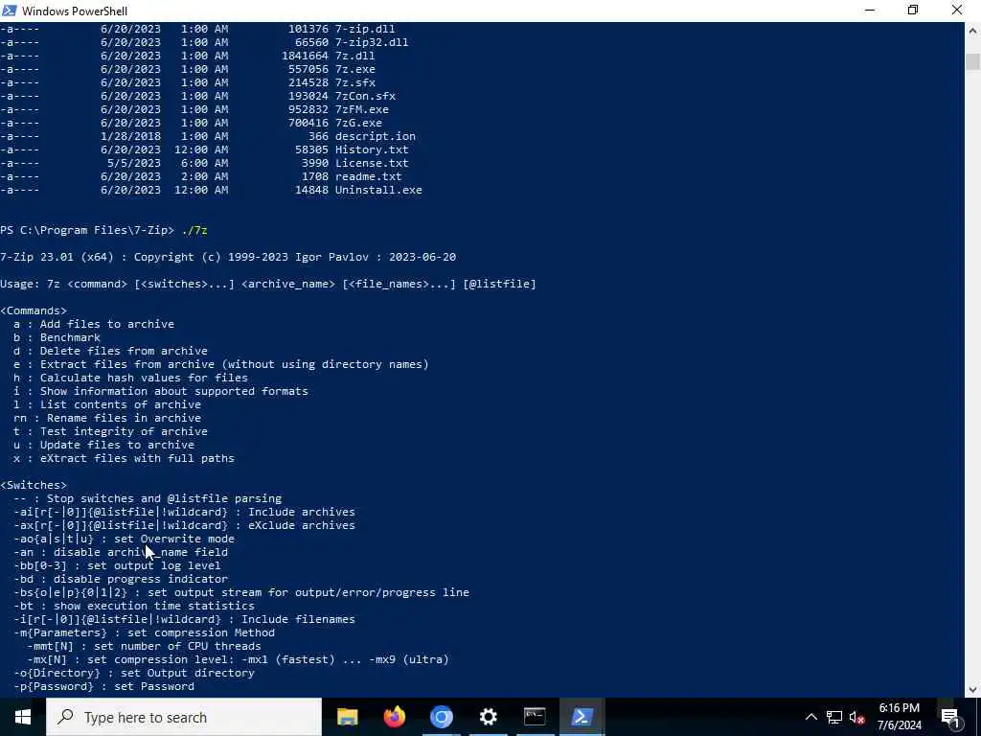Click the <Switches> heading
The image size is (981, 736).
pos(34,485)
